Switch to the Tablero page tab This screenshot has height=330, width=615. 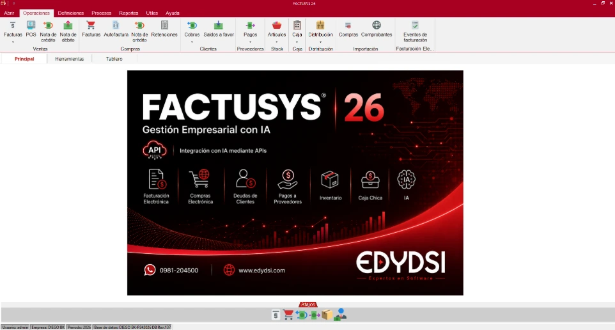pos(114,59)
